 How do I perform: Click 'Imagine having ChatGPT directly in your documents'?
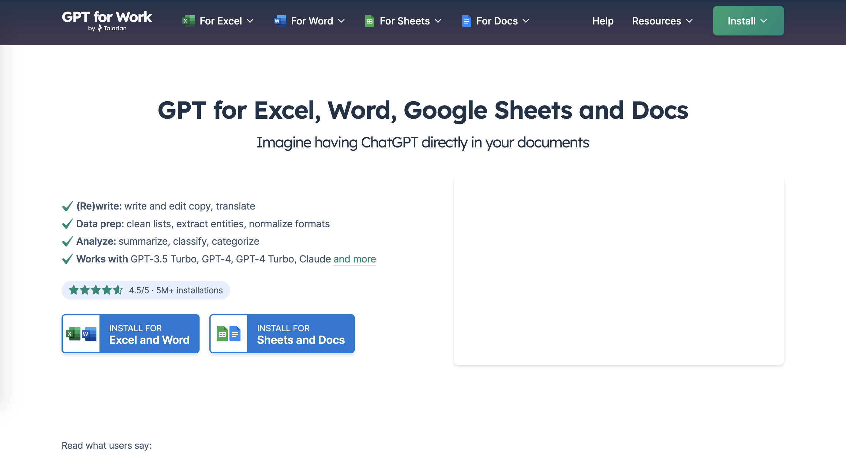pyautogui.click(x=423, y=143)
